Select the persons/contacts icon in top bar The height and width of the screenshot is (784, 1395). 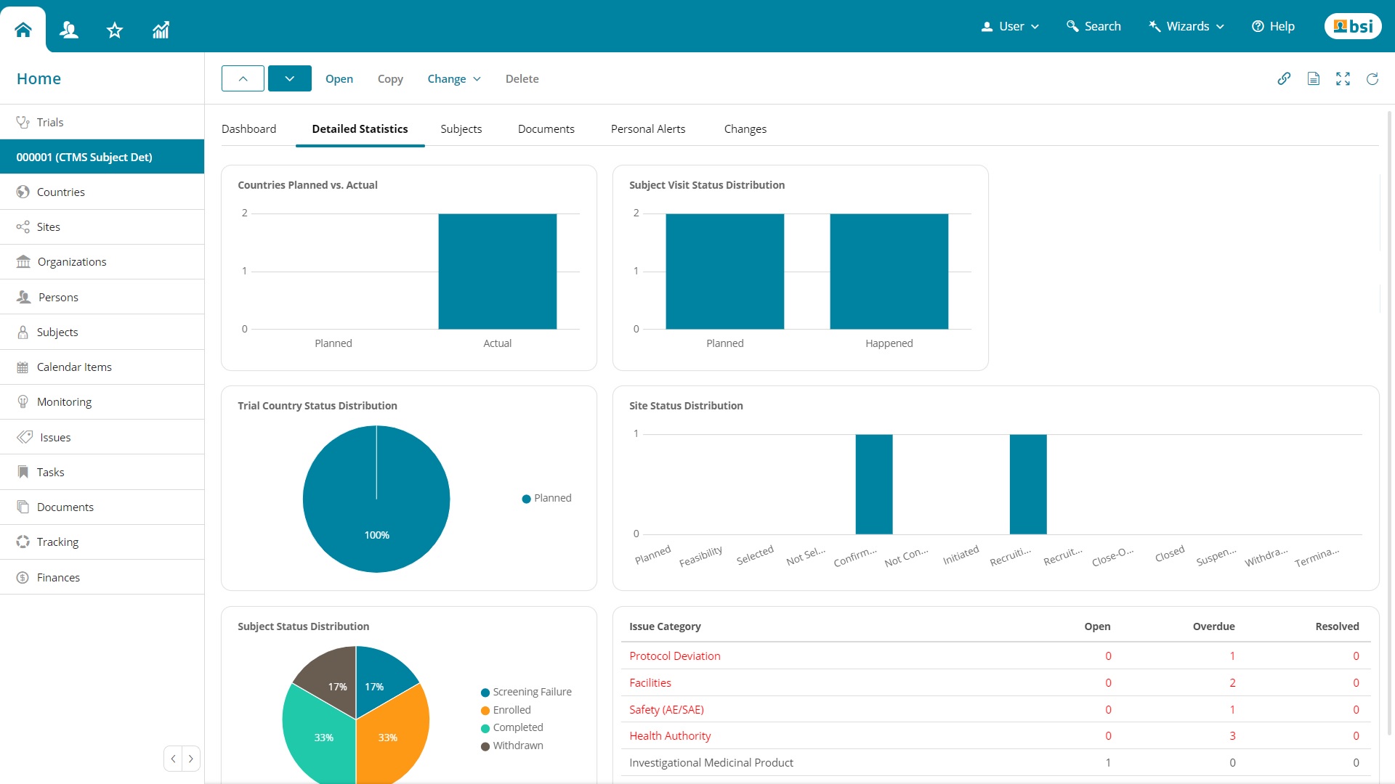coord(68,30)
